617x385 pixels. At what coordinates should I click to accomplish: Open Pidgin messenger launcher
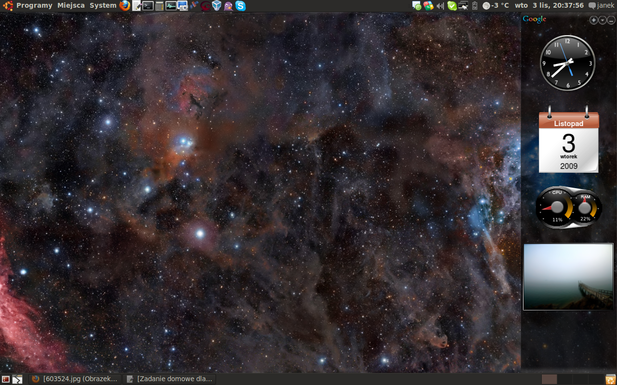228,6
